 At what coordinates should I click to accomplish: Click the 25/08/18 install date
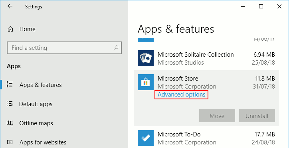pos(263,63)
